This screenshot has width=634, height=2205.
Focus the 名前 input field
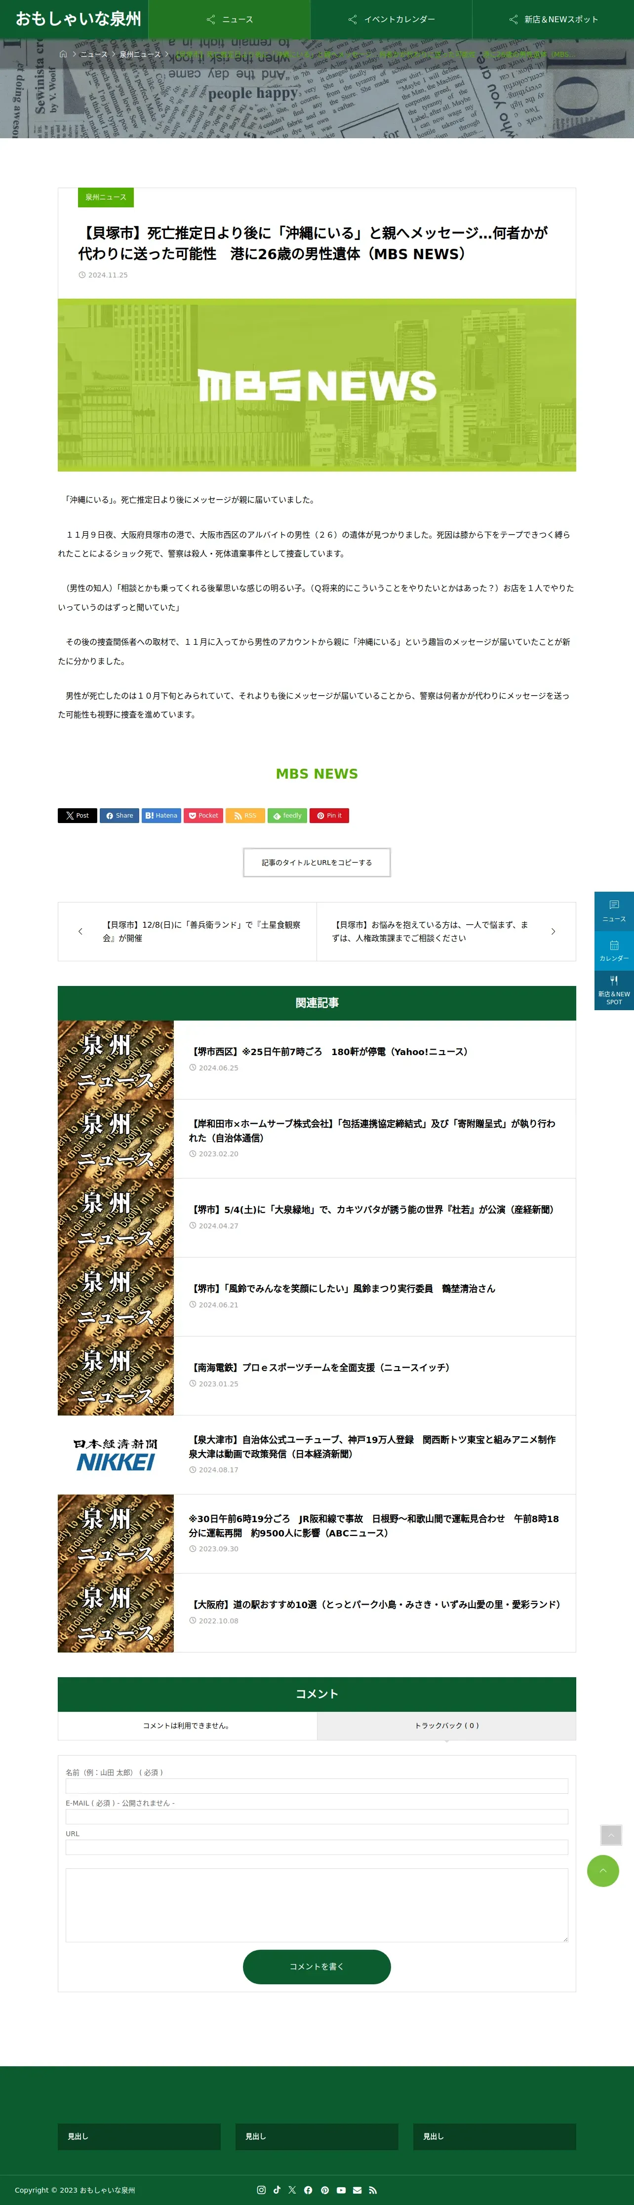[x=317, y=1786]
